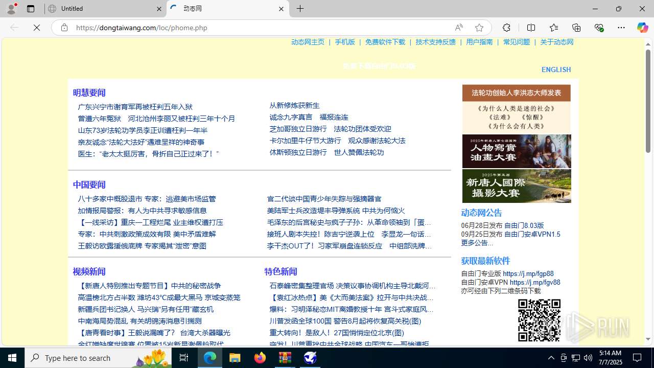Open the Extensions puzzle icon
654x368 pixels.
tap(506, 28)
